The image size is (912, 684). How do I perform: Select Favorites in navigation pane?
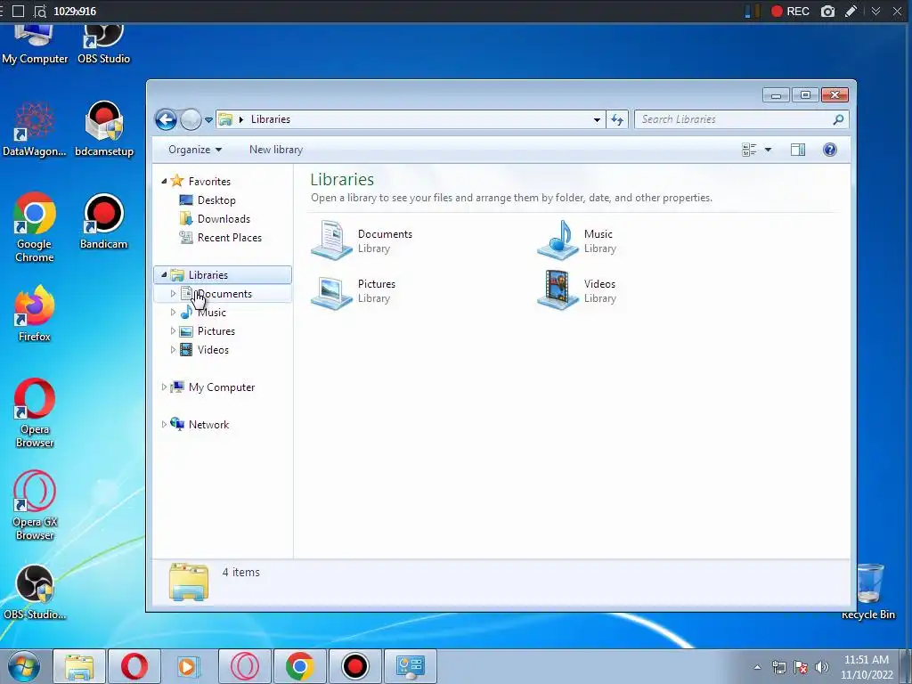point(209,182)
